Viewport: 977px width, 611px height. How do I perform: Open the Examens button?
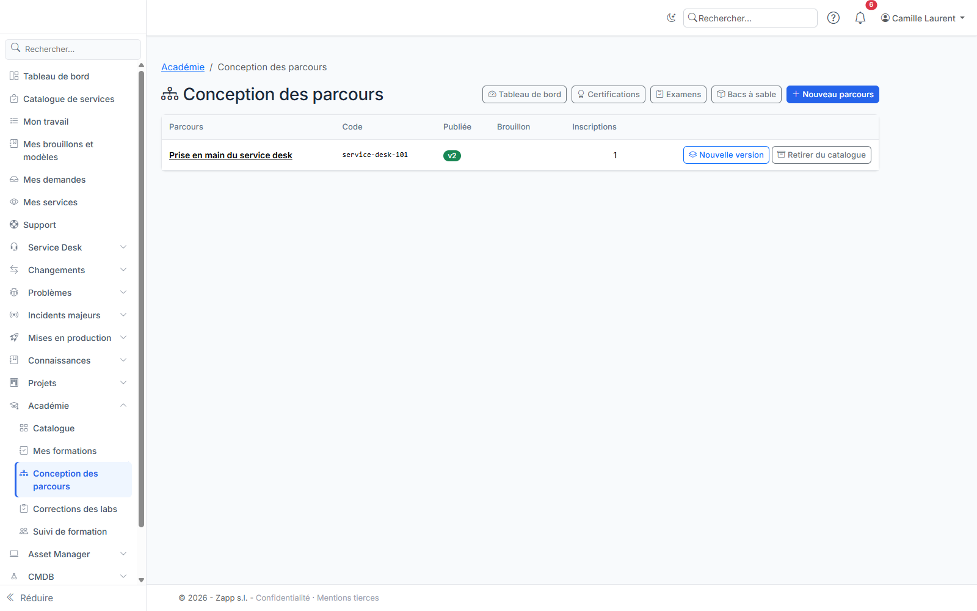pyautogui.click(x=678, y=94)
